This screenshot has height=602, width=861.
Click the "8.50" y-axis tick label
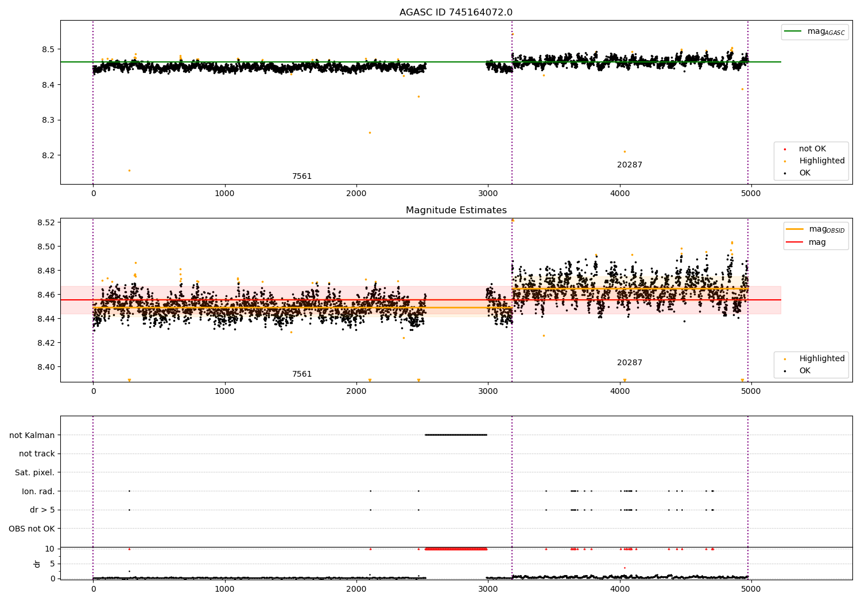pos(46,247)
